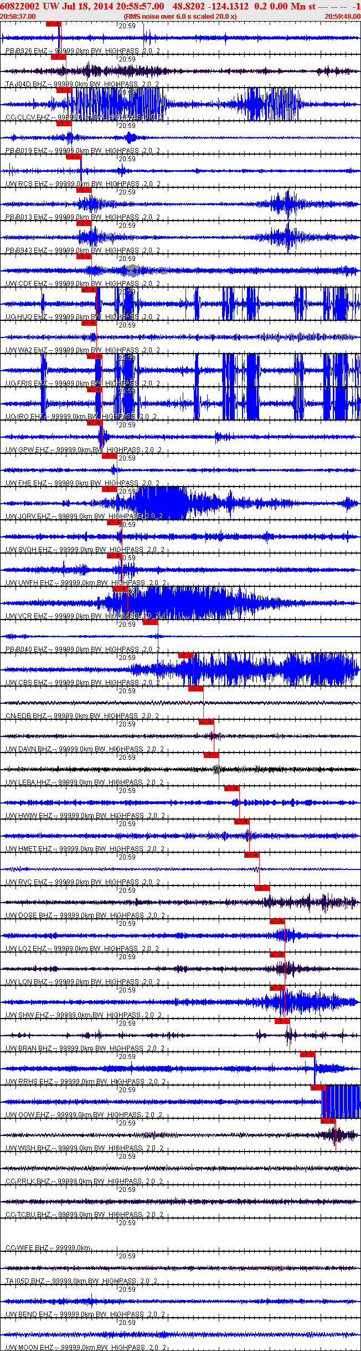
Task: Select the pick marker on UW HWIW trace
Action: tap(231, 789)
